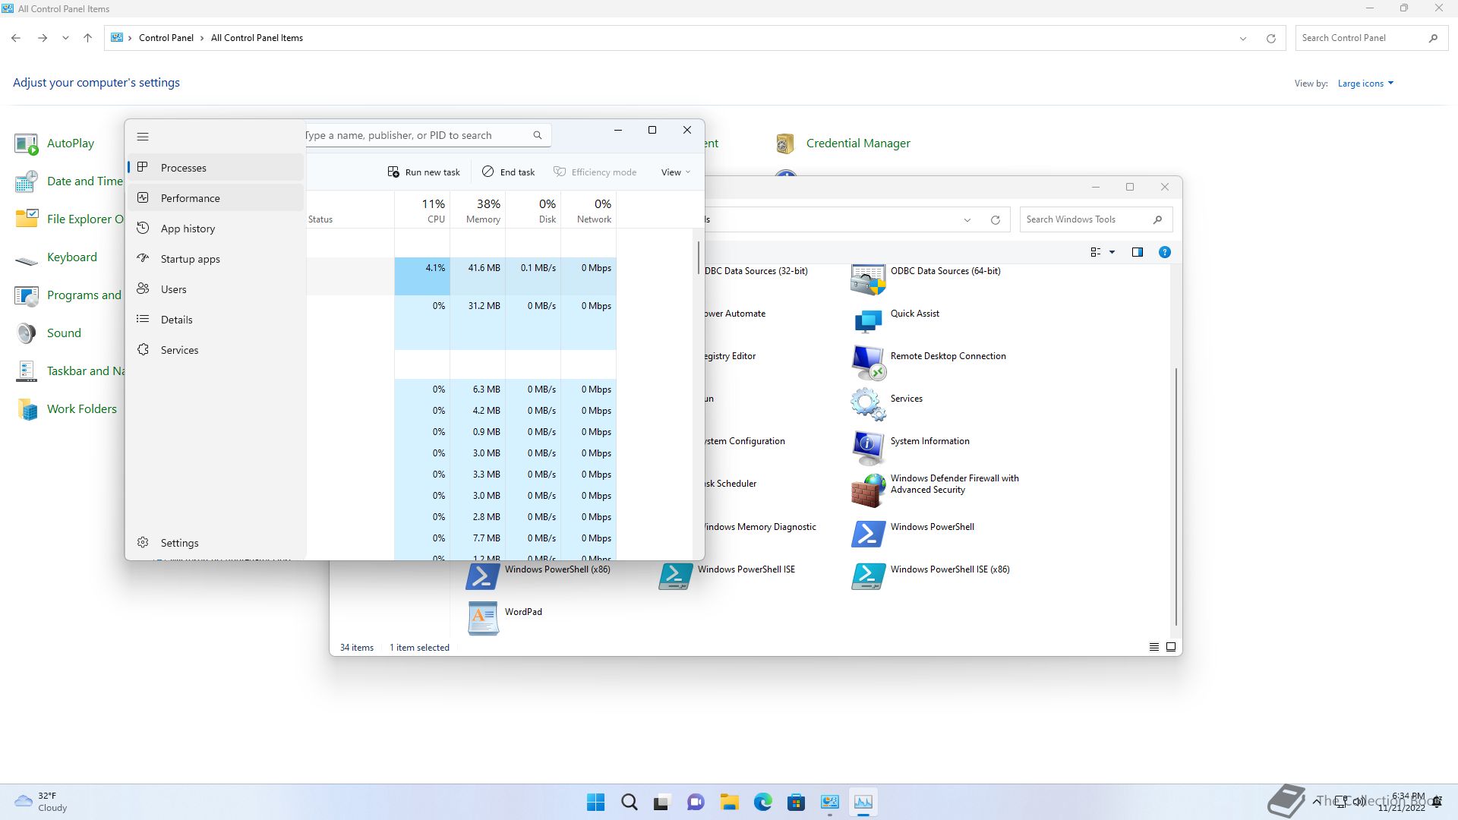The image size is (1458, 820).
Task: Expand the Windows Tools address bar dropdown
Action: (967, 220)
